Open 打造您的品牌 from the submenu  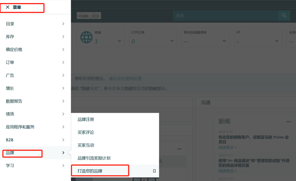pyautogui.click(x=90, y=170)
